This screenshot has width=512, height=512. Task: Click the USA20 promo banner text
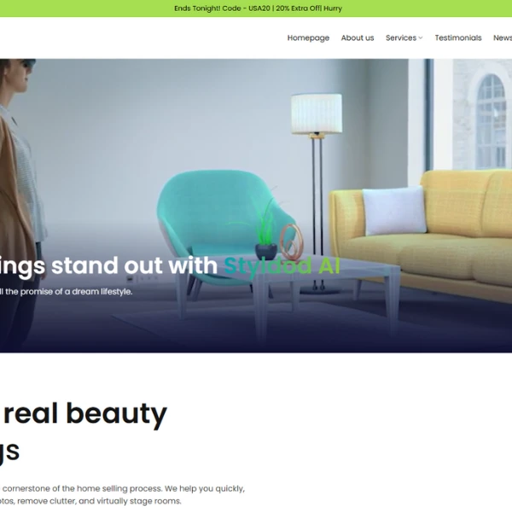coord(258,9)
